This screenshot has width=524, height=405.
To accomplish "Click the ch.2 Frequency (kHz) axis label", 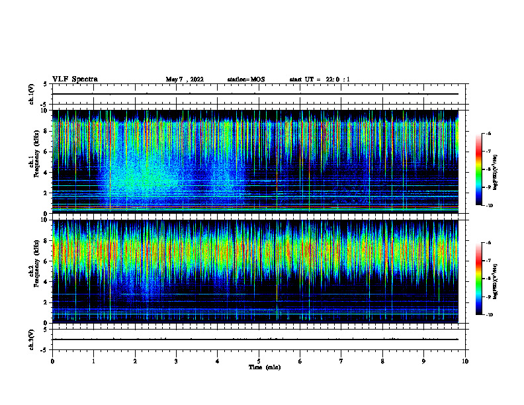I will 34,263.
